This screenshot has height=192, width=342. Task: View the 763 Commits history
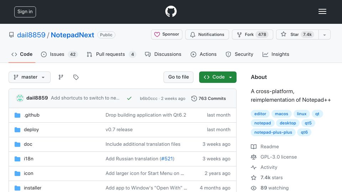[x=208, y=98]
